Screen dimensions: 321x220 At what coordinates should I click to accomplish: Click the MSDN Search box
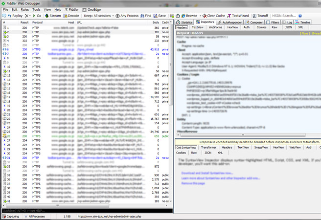point(284,16)
